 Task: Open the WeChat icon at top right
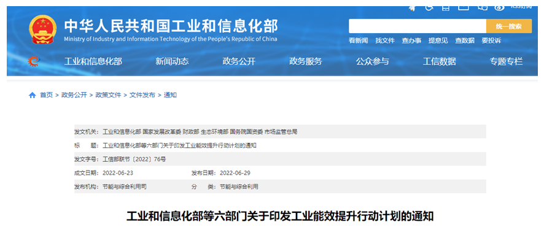(482, 7)
